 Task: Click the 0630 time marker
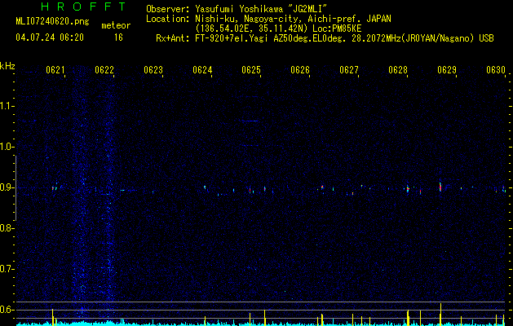[496, 70]
